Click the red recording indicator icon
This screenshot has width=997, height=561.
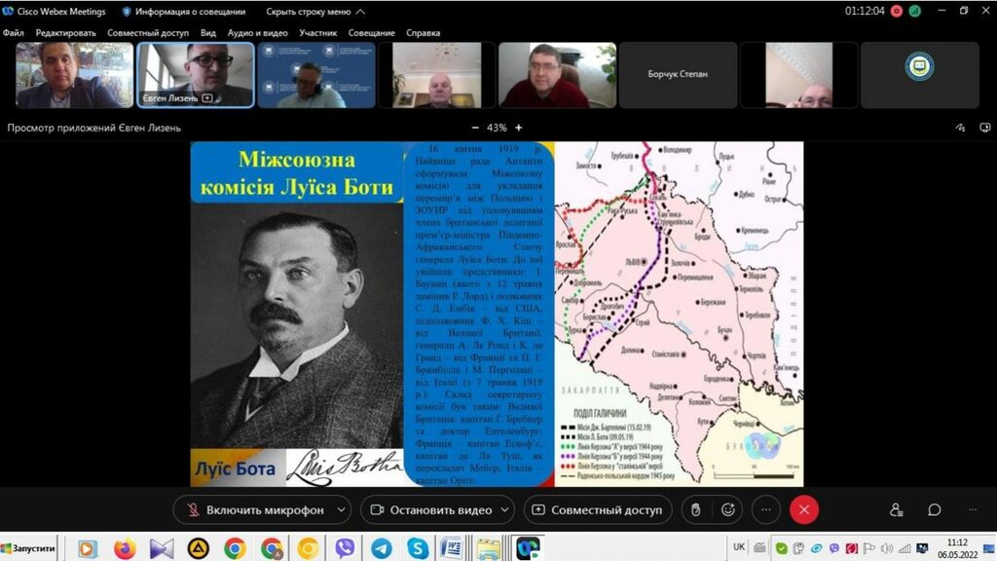(897, 12)
